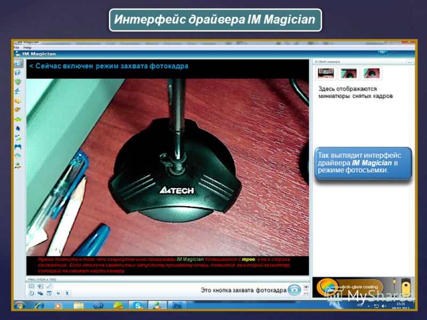Click the lightning bolt icon in bottom toolbar
This screenshot has width=427, height=320.
click(x=58, y=293)
